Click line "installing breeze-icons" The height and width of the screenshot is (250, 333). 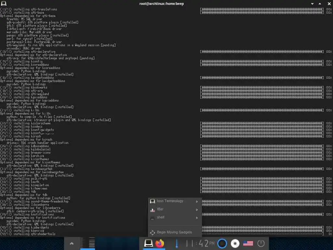(x=25, y=153)
